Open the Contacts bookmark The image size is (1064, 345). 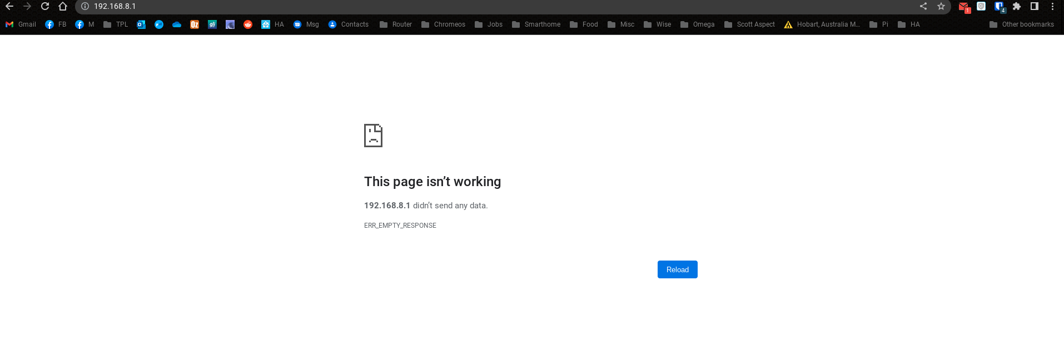[349, 24]
